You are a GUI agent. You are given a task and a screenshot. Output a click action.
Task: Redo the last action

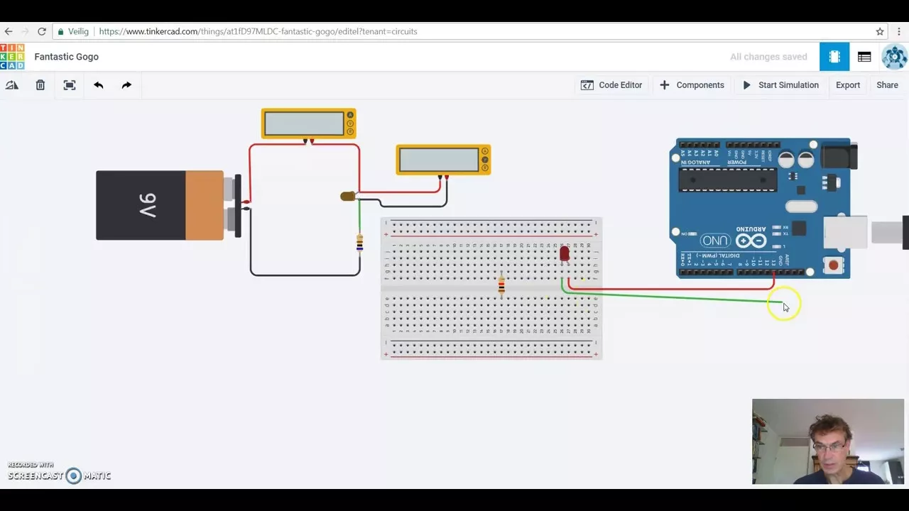pos(126,85)
